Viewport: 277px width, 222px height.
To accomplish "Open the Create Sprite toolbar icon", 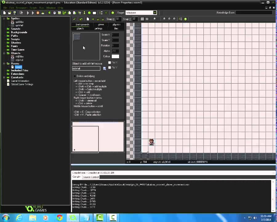I will point(49,13).
